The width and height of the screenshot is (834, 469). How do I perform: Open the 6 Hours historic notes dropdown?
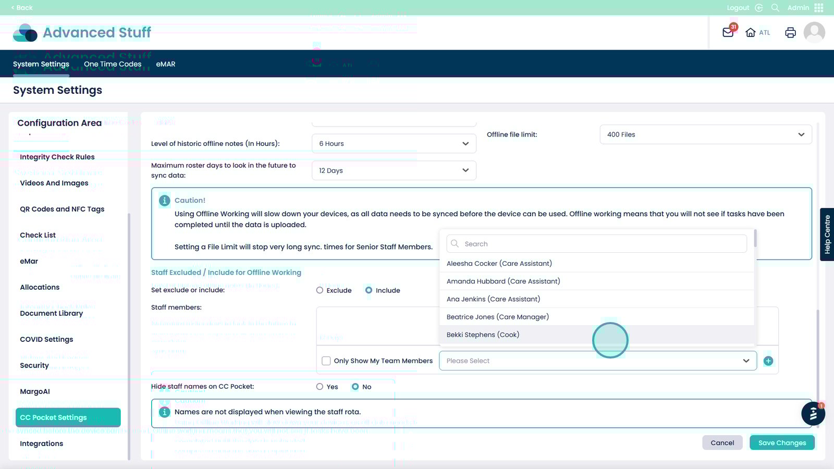(x=394, y=144)
